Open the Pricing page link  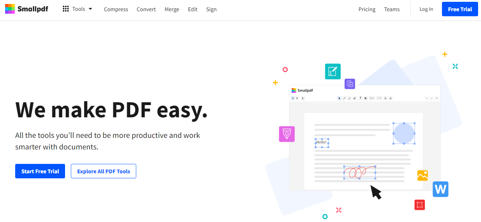tap(367, 9)
